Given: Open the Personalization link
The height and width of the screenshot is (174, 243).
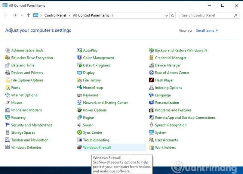Looking at the screenshot, I should 167,103.
